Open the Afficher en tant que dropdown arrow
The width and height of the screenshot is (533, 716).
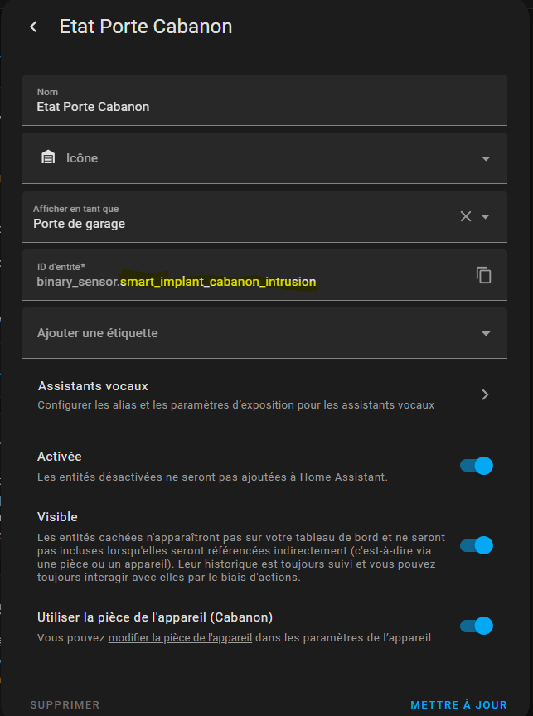(x=486, y=216)
